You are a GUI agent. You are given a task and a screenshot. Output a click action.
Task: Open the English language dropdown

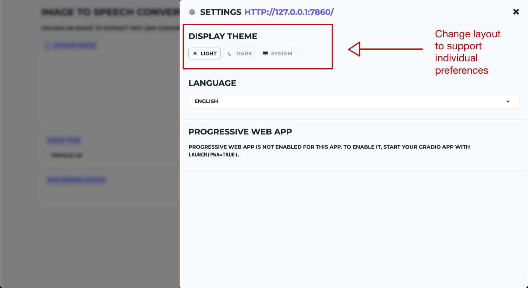pos(354,101)
